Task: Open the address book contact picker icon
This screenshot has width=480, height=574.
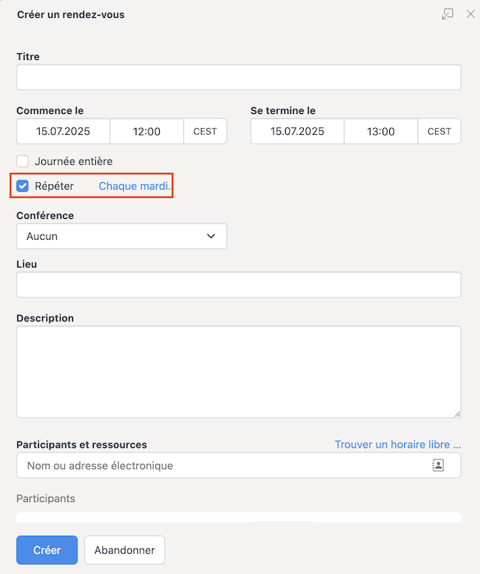Action: click(438, 465)
